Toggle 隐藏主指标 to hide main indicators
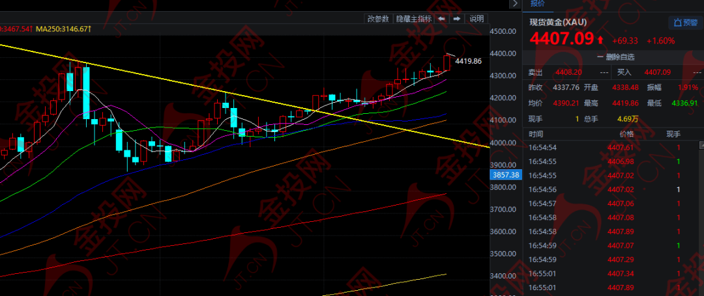704x296 pixels. pos(413,19)
